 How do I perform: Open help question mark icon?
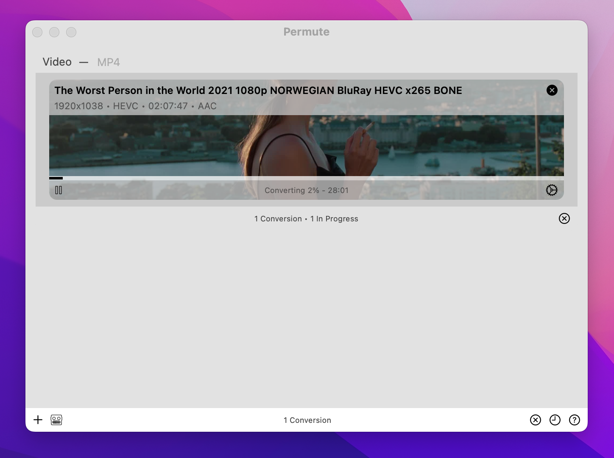[x=575, y=420]
